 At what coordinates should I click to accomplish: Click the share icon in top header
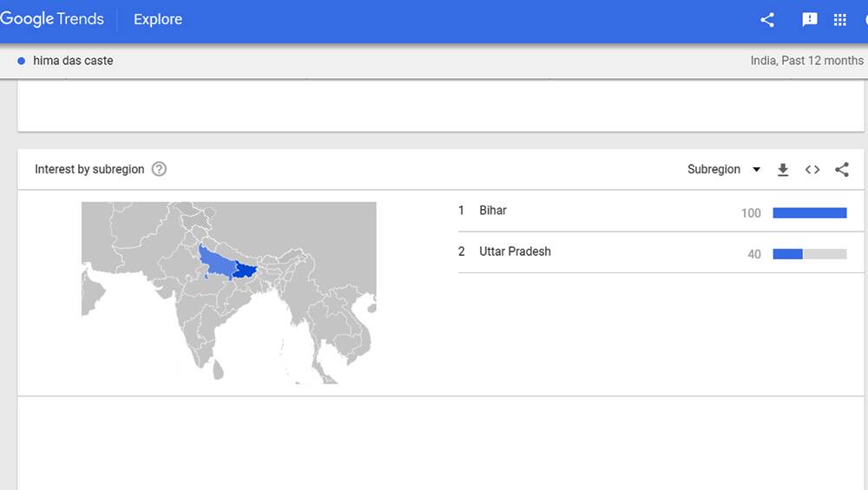pos(767,20)
